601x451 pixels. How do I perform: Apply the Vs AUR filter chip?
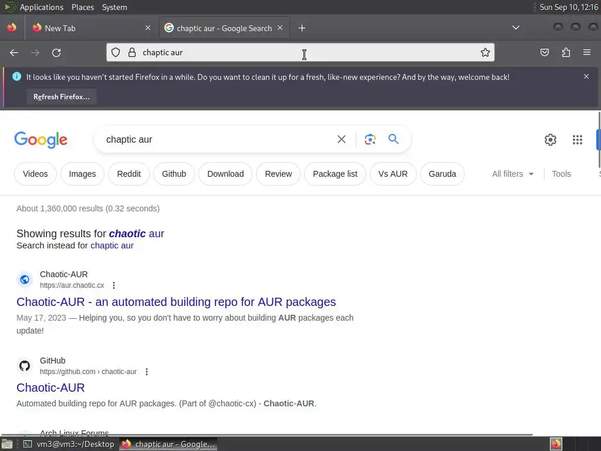393,174
